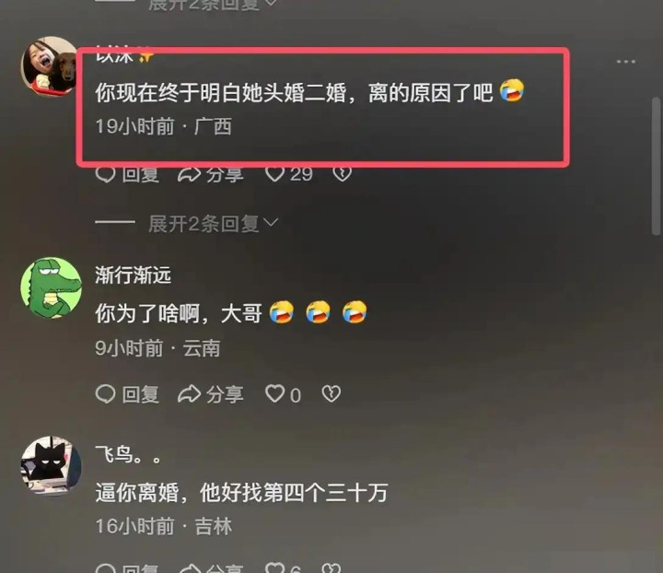
Task: Reply to the highlighted Guangxi comment
Action: 127,174
